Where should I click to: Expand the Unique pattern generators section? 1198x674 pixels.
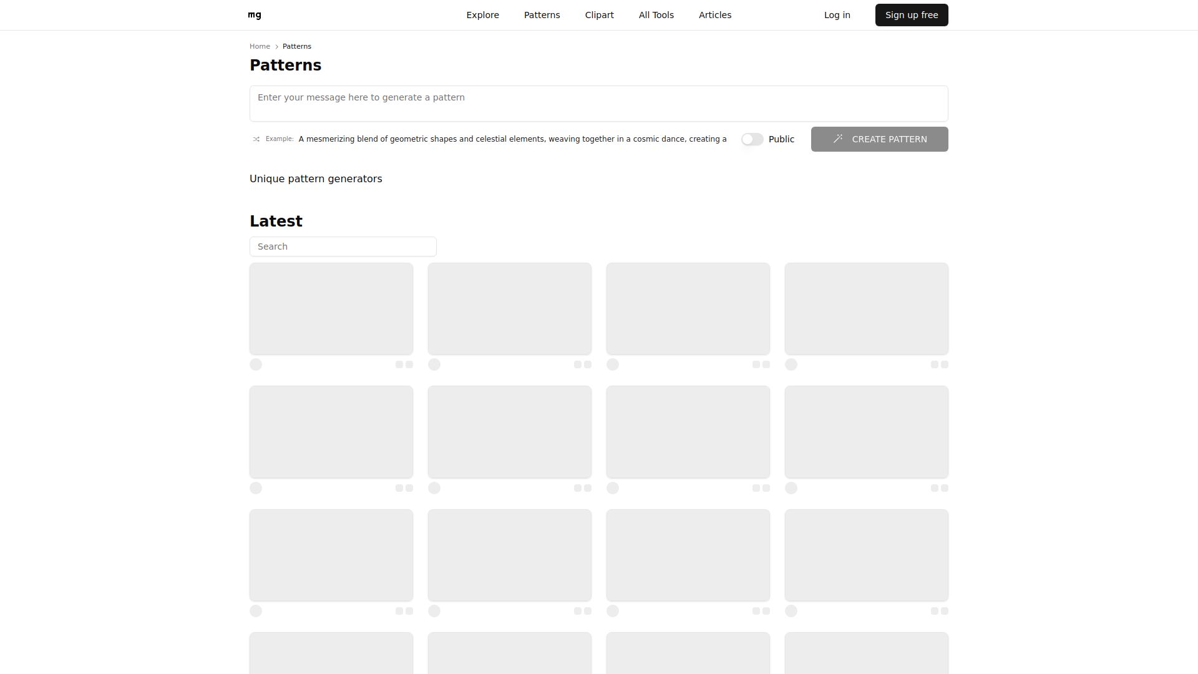click(316, 179)
